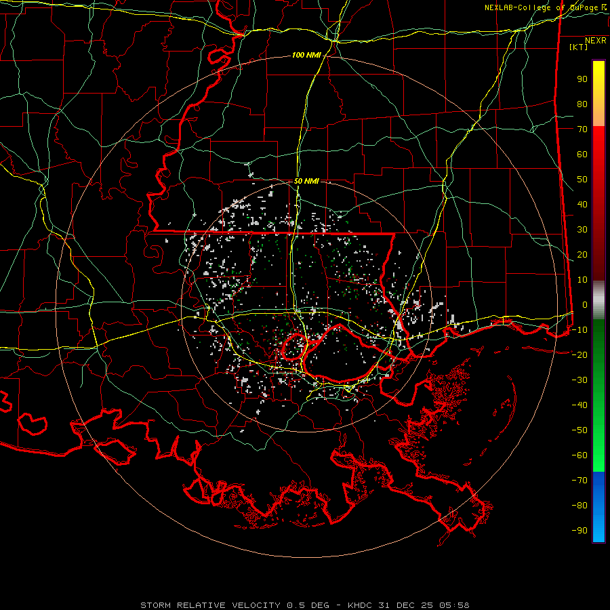Click the 0 value on velocity scale
This screenshot has width=610, height=610.
pos(585,304)
